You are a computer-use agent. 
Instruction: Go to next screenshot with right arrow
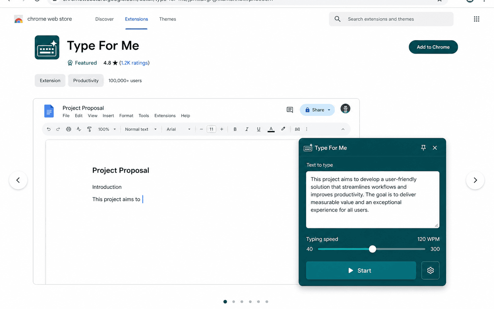coord(475,180)
